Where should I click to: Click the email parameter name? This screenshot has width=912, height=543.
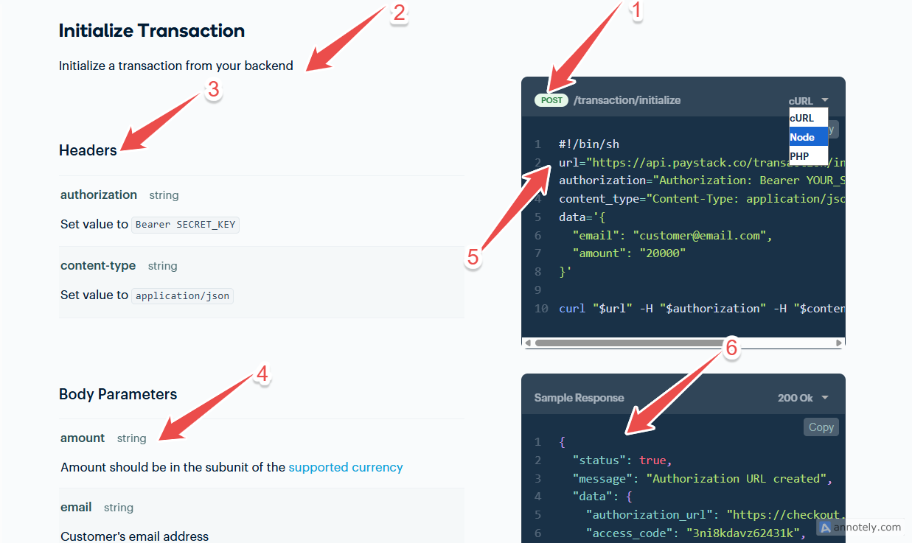76,507
